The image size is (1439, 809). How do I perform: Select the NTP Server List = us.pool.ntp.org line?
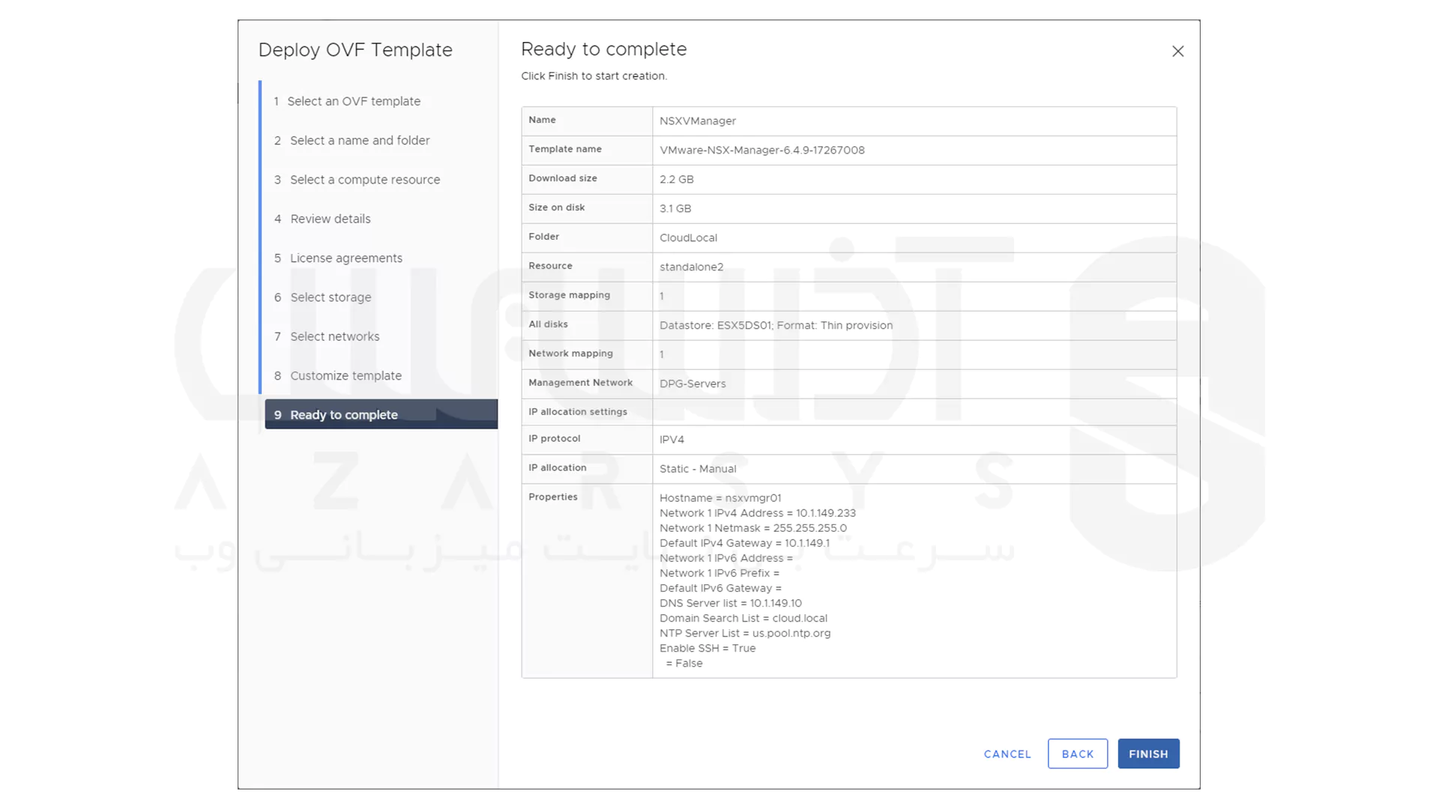click(x=745, y=633)
